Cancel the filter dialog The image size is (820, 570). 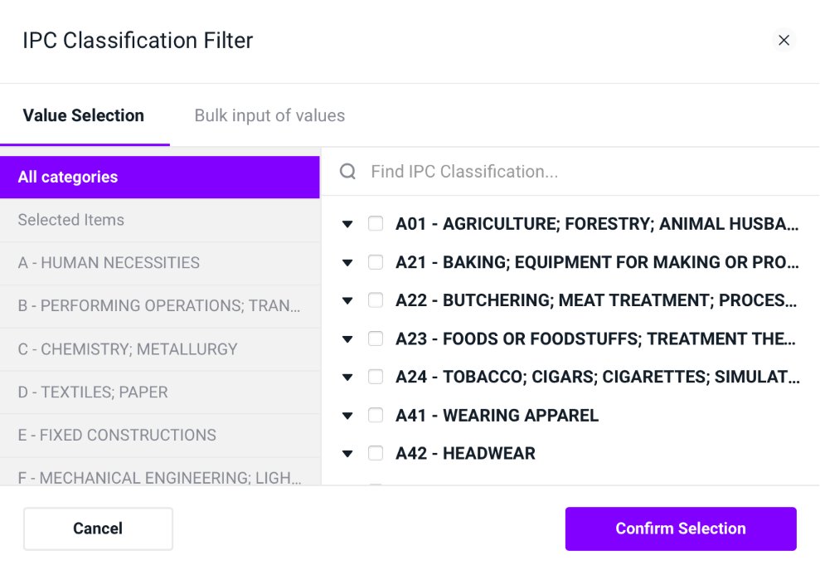[98, 529]
